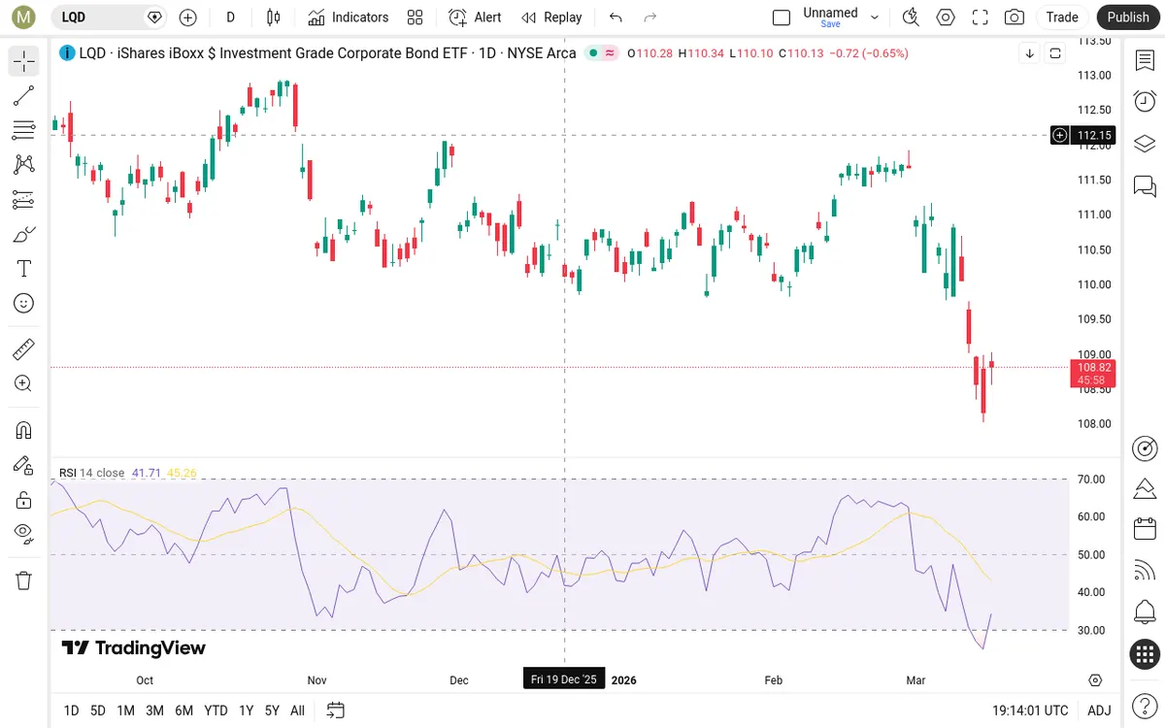Open chart settings hexagon icon
This screenshot has width=1165, height=728.
(x=946, y=17)
